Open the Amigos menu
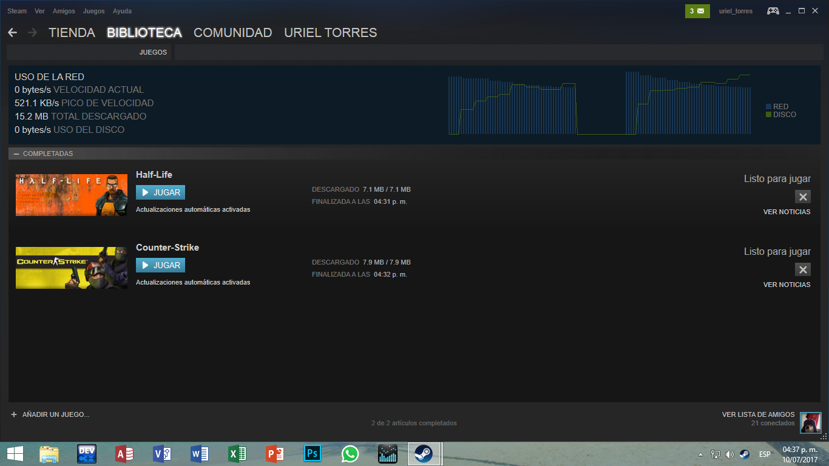The image size is (829, 466). [64, 11]
